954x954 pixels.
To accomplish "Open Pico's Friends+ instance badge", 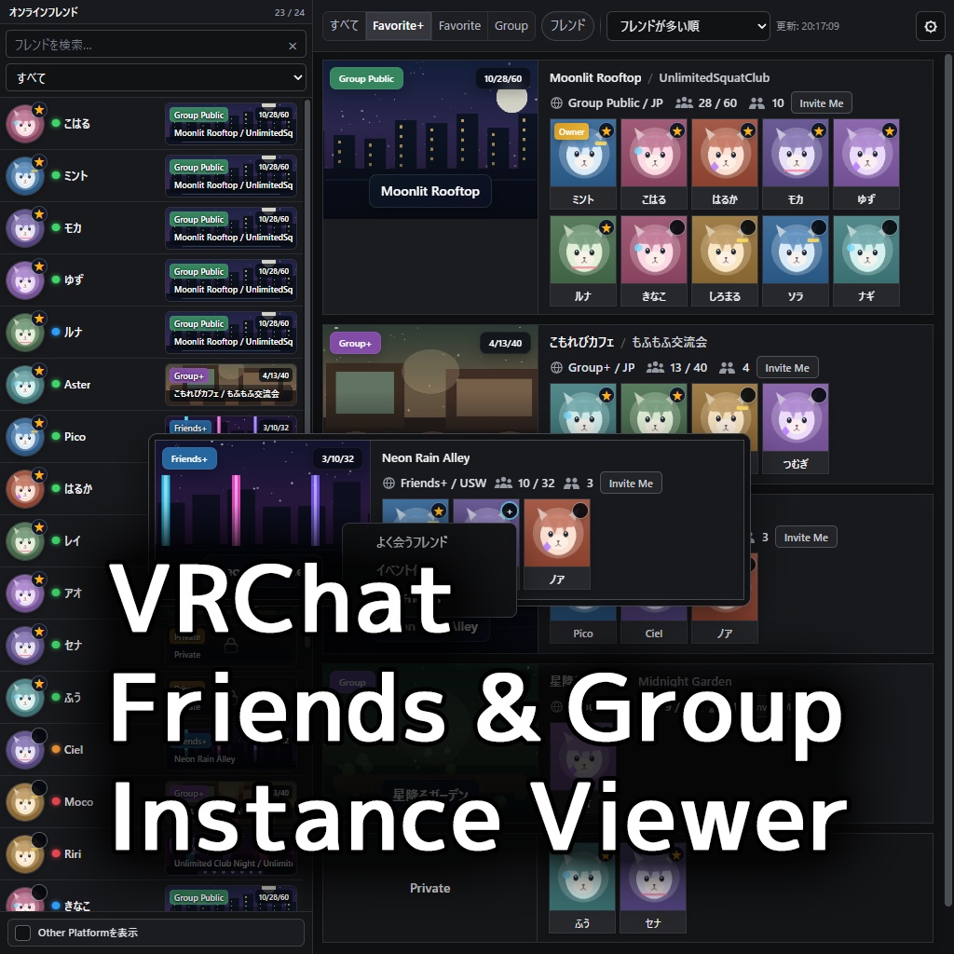I will pyautogui.click(x=231, y=425).
